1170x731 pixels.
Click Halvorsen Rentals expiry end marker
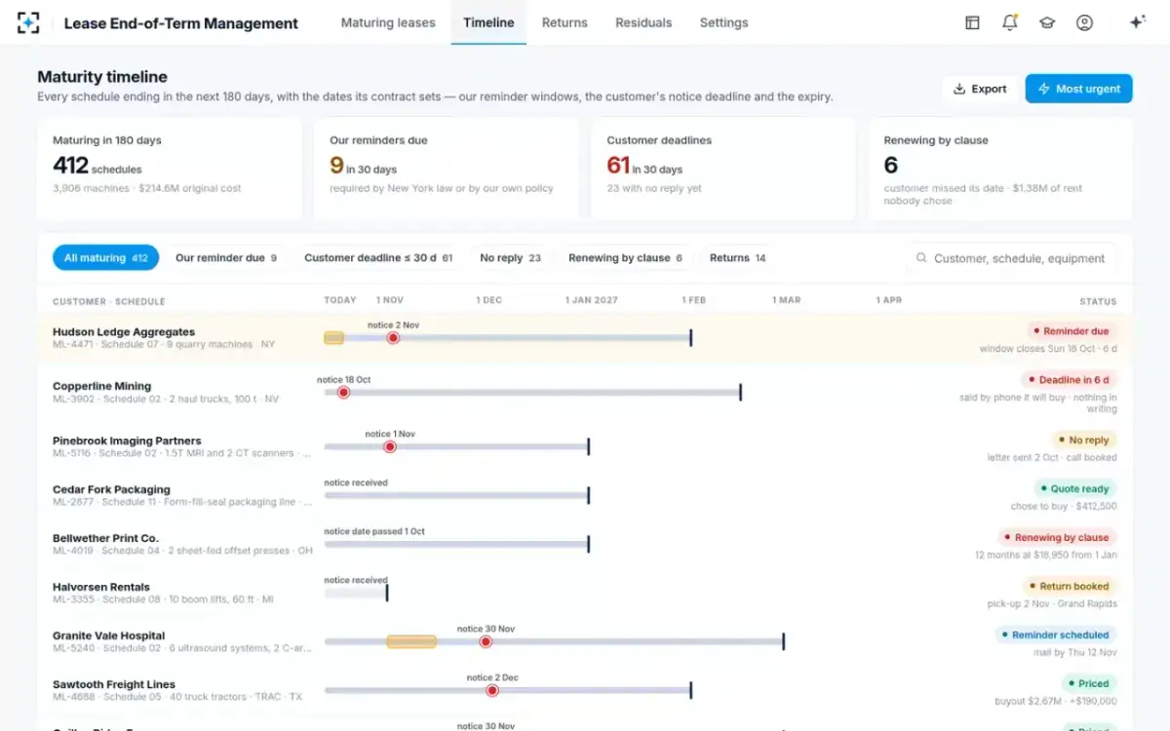tap(387, 593)
